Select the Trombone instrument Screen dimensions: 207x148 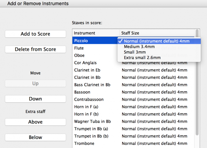(84, 144)
